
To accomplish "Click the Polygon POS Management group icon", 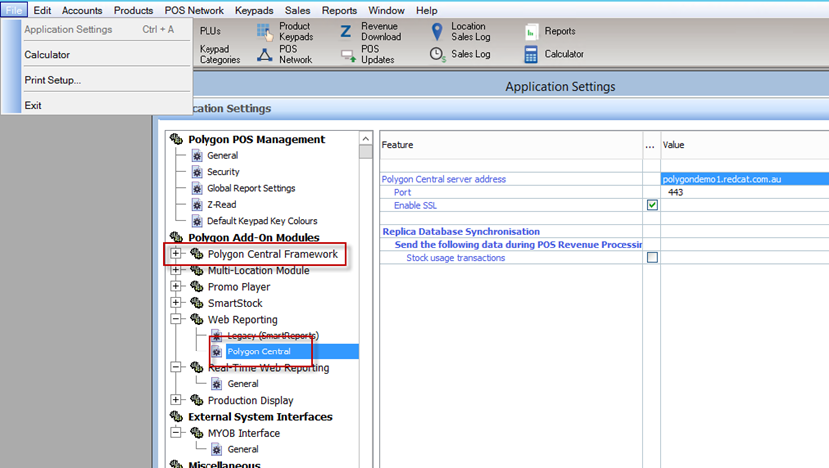I will (x=176, y=139).
